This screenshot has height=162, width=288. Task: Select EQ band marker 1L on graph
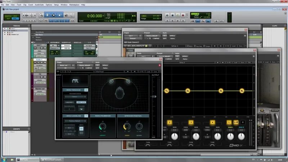166,91
